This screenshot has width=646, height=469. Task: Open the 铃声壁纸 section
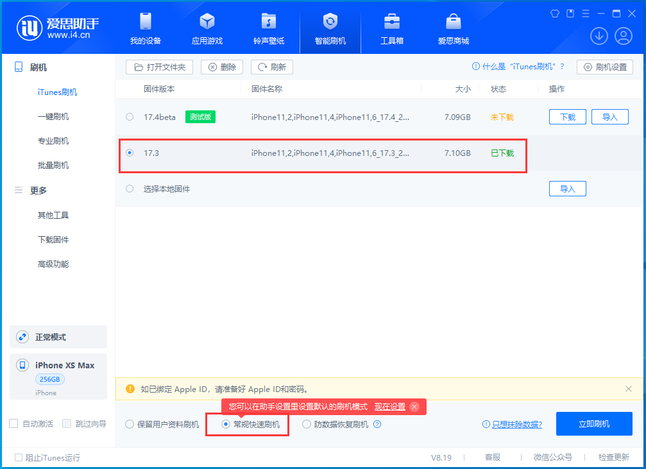tap(268, 28)
